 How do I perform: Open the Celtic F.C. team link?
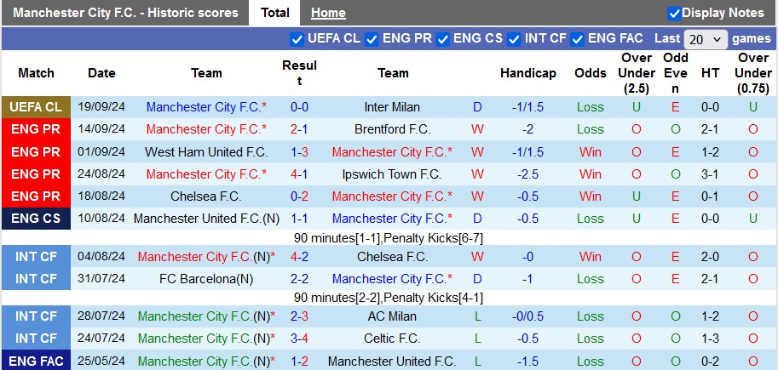click(392, 339)
